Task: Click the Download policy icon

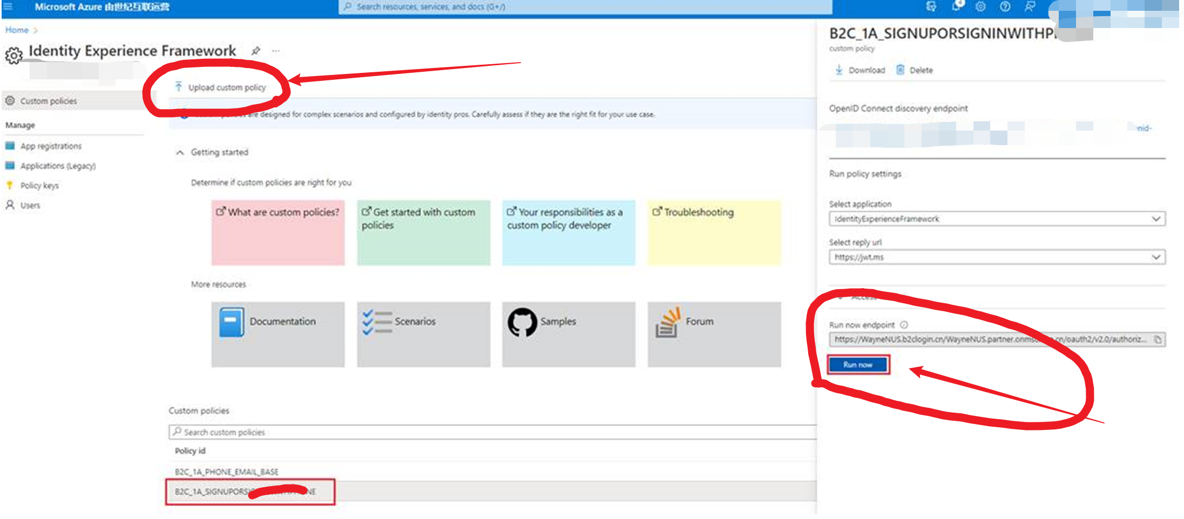Action: (x=839, y=70)
